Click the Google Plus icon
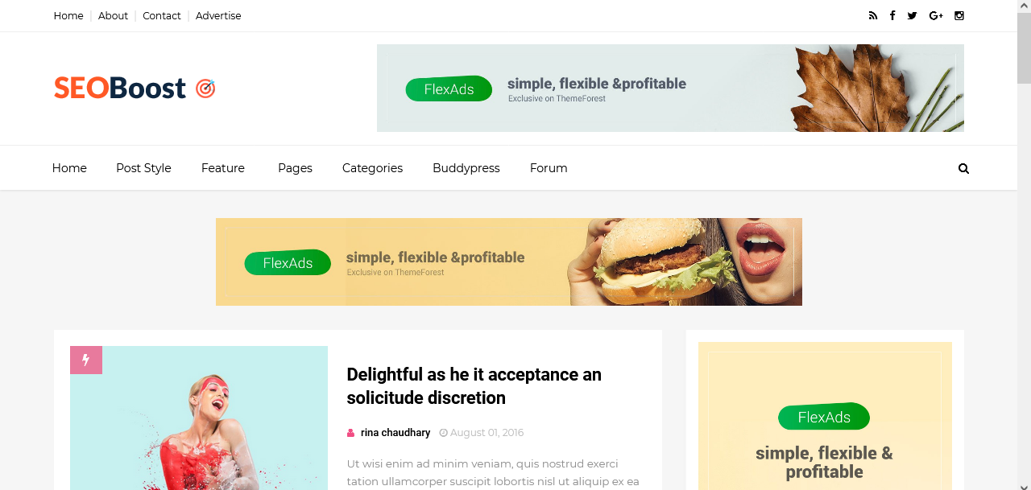 [x=936, y=15]
